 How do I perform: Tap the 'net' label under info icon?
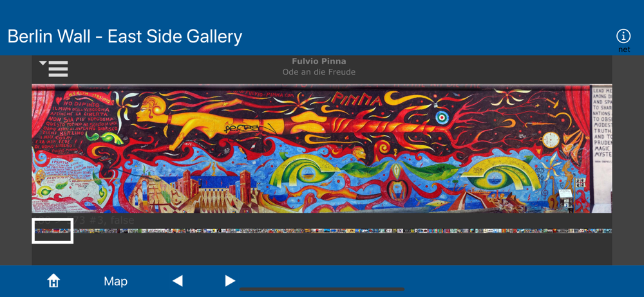pyautogui.click(x=623, y=50)
